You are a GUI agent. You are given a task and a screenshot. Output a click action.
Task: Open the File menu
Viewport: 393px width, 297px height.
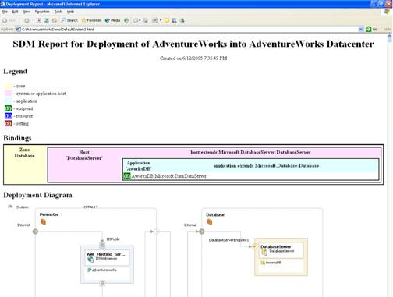[5, 12]
